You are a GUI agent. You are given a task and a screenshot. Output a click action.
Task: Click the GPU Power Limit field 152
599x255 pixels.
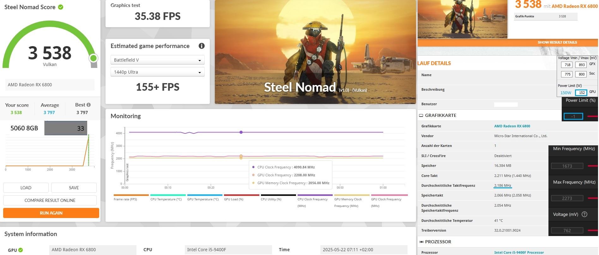[x=581, y=93]
